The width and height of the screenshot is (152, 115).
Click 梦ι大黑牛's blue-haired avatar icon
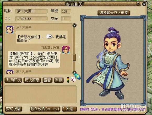(10, 29)
